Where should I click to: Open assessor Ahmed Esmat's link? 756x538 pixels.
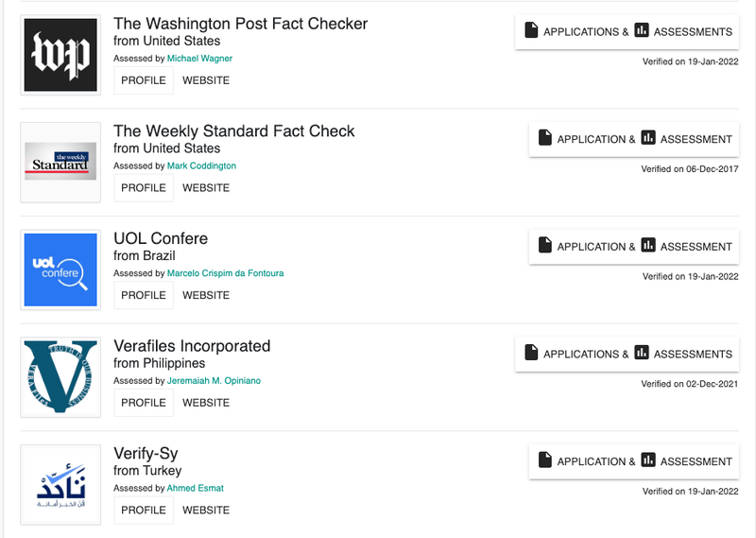[196, 488]
